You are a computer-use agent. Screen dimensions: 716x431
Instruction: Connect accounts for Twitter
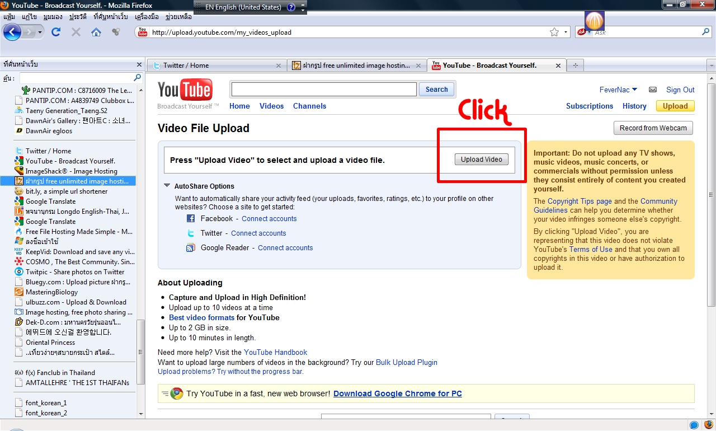pos(258,233)
